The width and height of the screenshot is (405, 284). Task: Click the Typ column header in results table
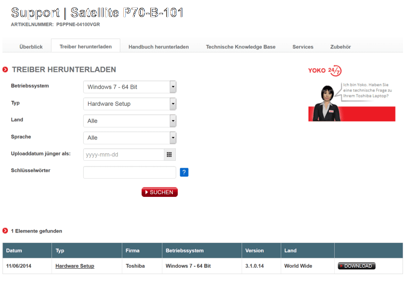point(87,250)
